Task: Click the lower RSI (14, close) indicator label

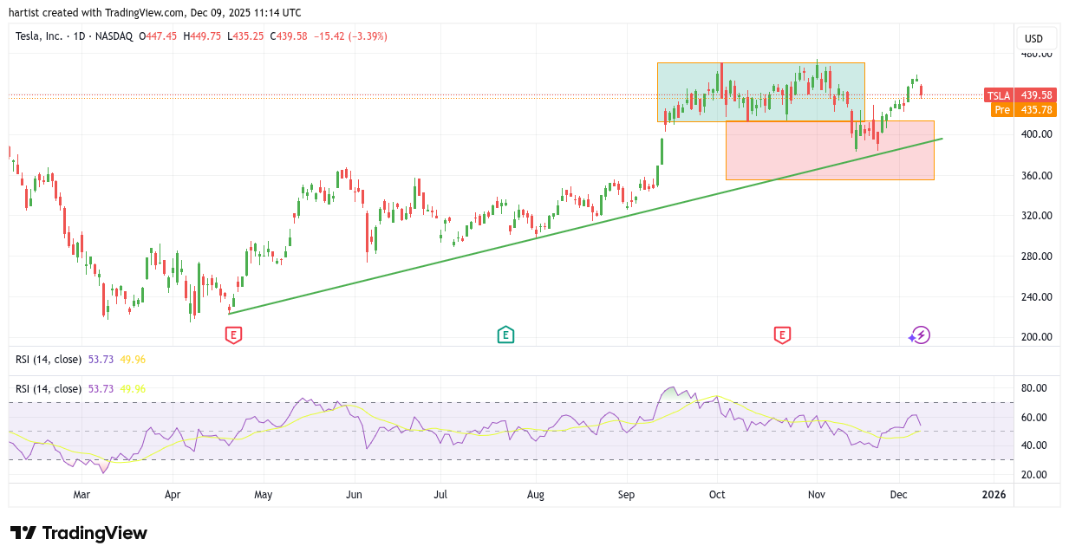Action: tap(50, 389)
